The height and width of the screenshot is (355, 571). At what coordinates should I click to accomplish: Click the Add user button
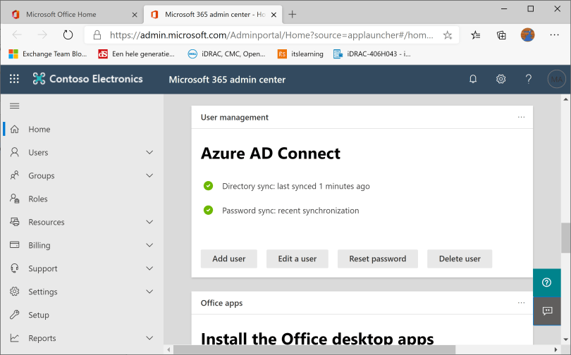click(229, 259)
